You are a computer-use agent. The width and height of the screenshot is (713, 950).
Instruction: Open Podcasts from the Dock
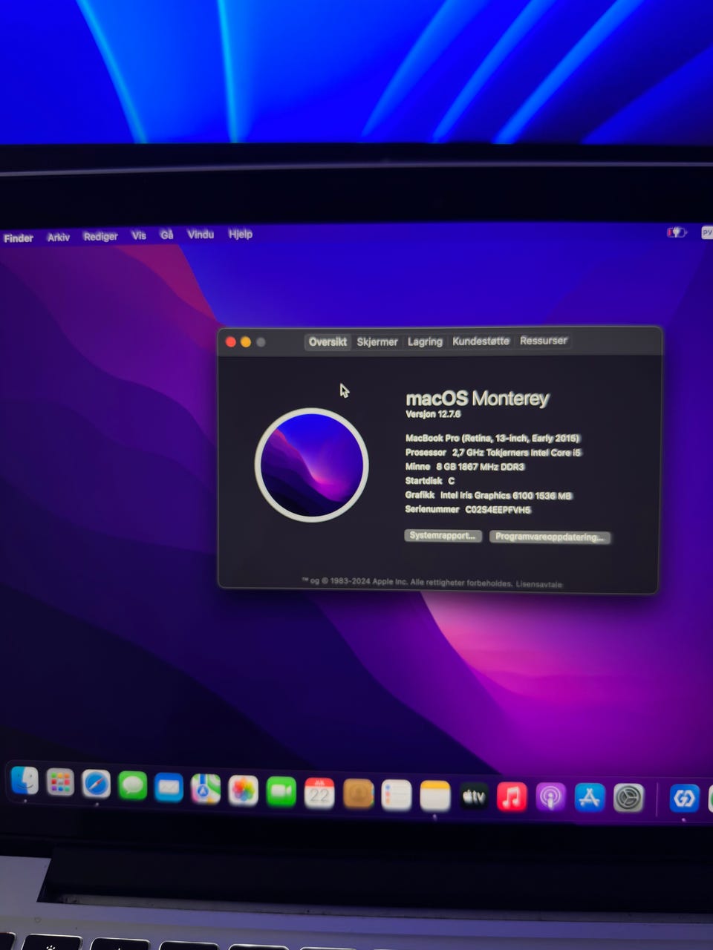point(550,798)
